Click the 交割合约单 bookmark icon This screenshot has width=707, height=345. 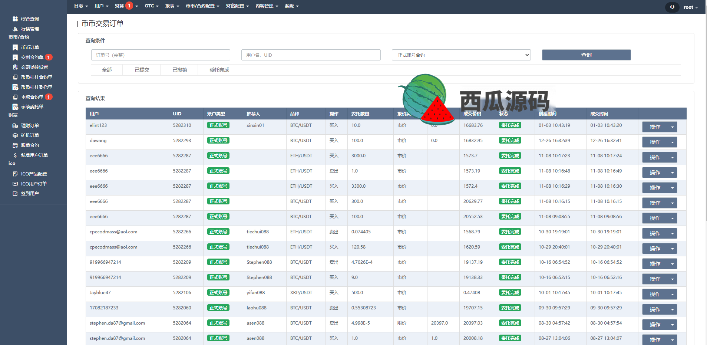[x=15, y=57]
